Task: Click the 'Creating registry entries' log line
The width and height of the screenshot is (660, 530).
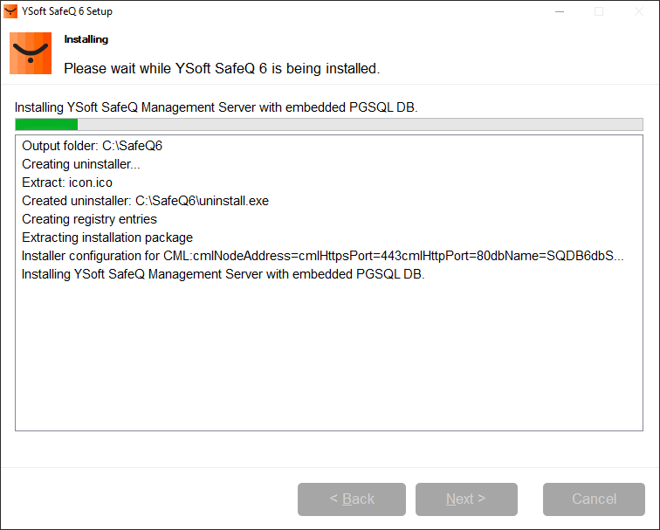Action: coord(89,219)
